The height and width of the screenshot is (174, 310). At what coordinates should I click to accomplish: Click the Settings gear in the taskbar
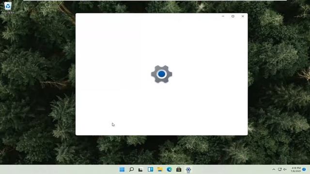(188, 170)
